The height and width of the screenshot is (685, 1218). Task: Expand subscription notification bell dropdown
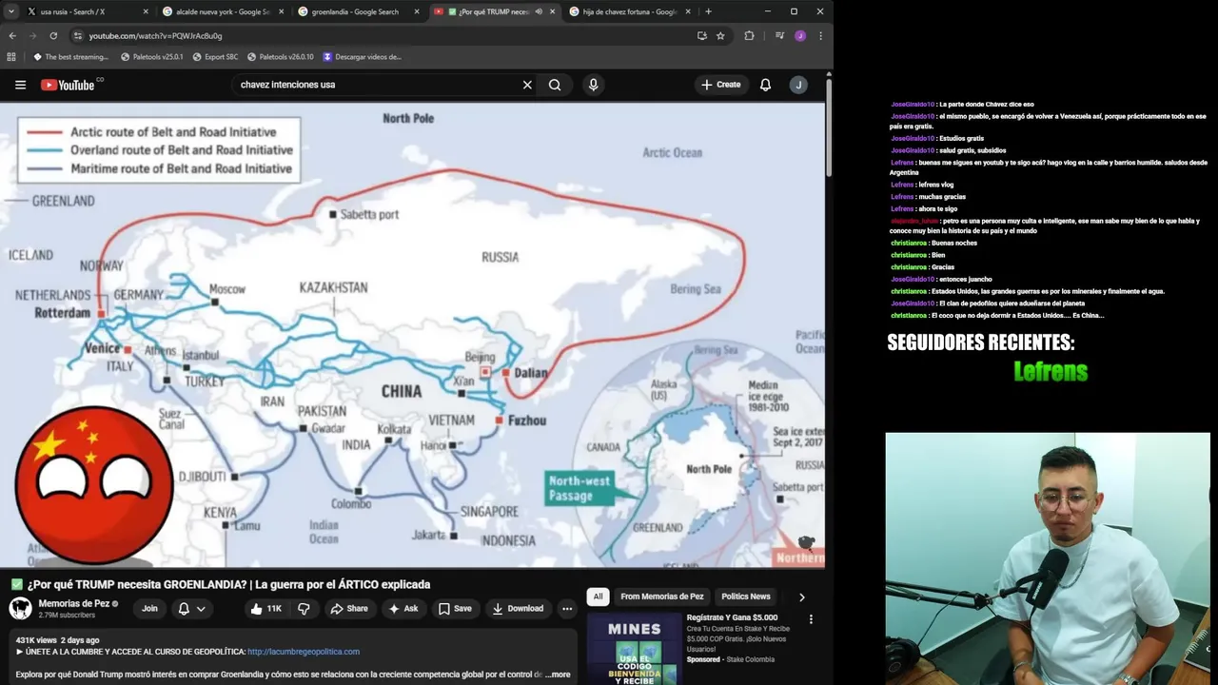click(x=191, y=609)
